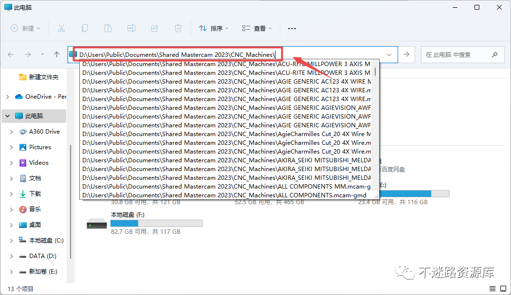Select 新加卷 (E:) in navigation pane
The width and height of the screenshot is (511, 295).
[x=38, y=272]
